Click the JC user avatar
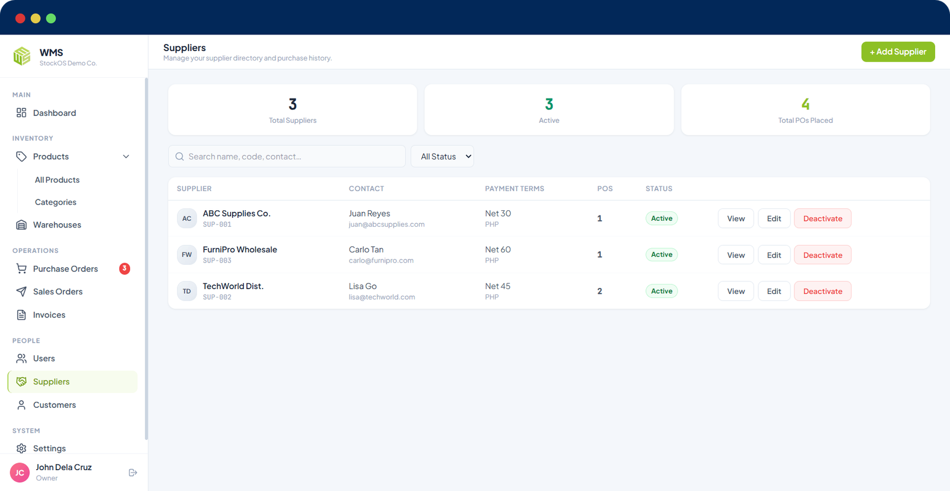 click(x=20, y=473)
